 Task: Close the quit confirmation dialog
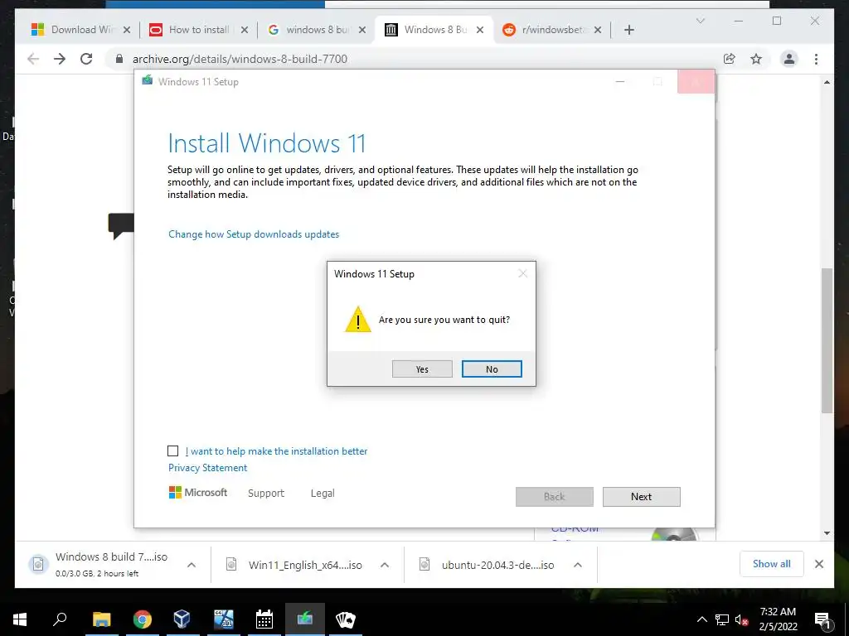522,273
